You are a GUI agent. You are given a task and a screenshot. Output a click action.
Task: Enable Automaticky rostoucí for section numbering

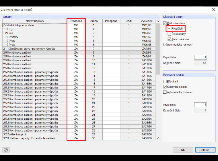pos(165,92)
